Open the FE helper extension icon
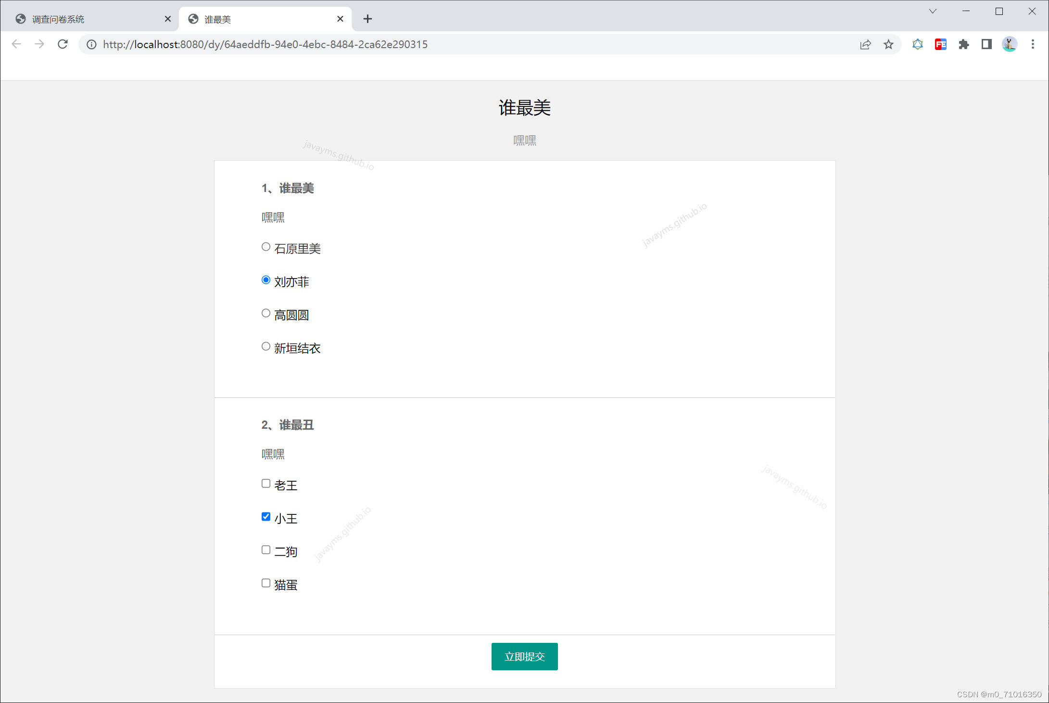 point(940,44)
